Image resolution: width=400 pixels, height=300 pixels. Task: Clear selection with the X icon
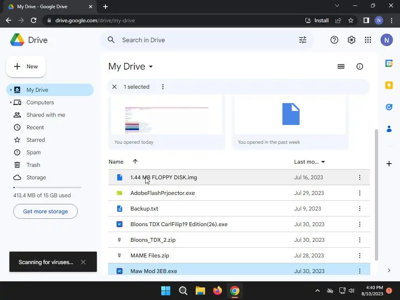[114, 87]
